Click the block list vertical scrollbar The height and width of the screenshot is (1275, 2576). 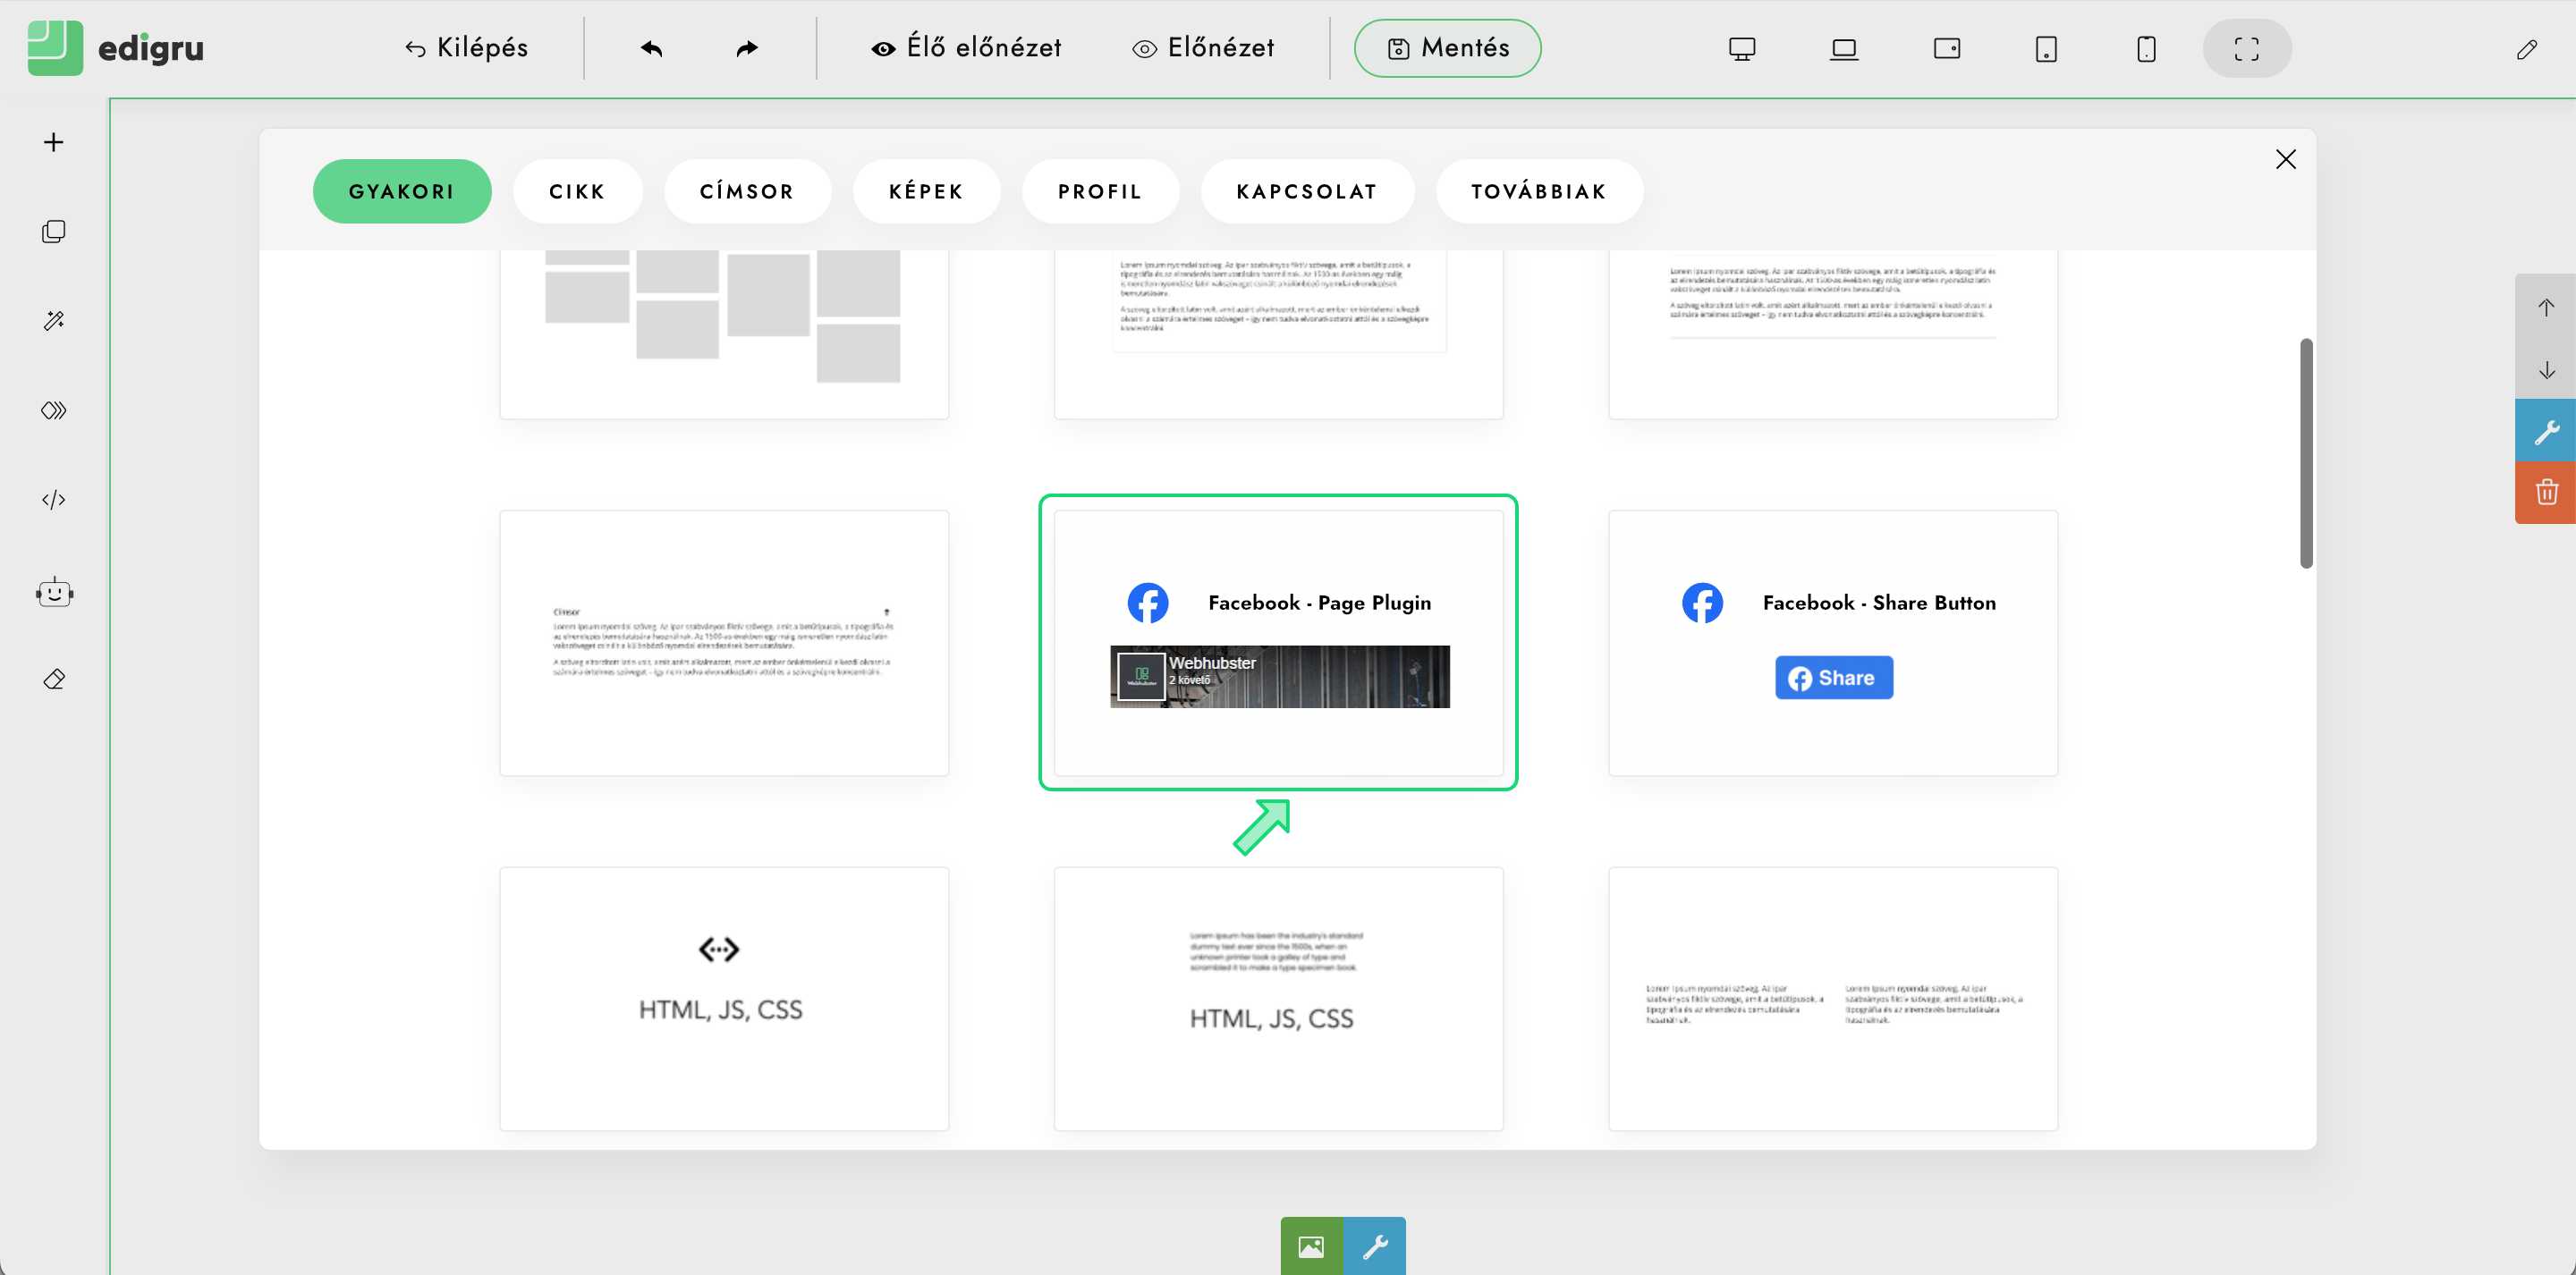2306,453
